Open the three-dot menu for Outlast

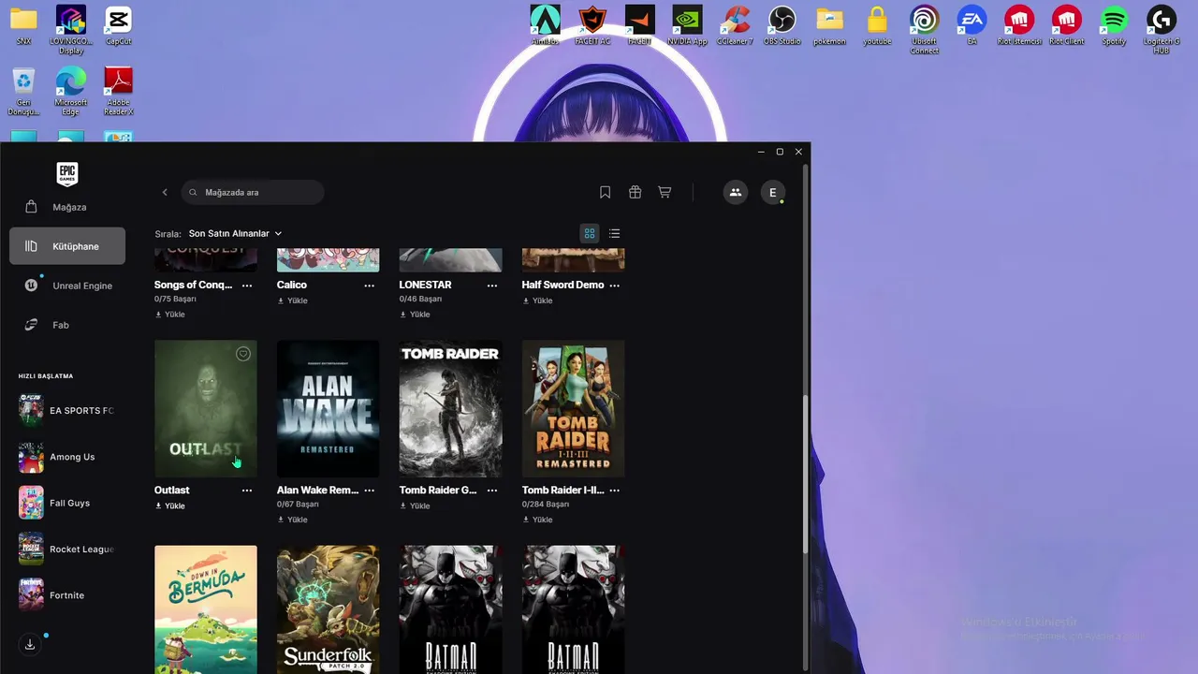click(247, 491)
